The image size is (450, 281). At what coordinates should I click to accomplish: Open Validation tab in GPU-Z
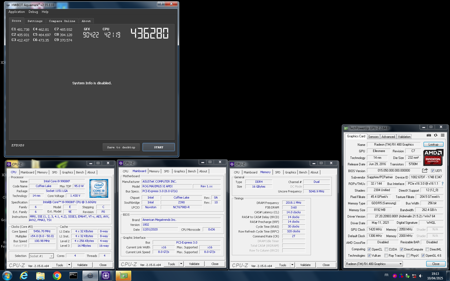pos(404,136)
